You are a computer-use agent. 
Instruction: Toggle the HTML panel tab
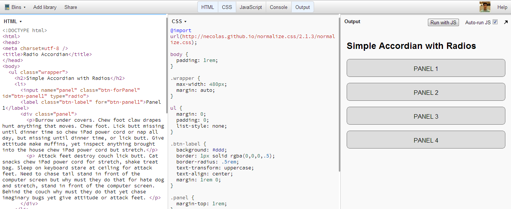coord(207,7)
